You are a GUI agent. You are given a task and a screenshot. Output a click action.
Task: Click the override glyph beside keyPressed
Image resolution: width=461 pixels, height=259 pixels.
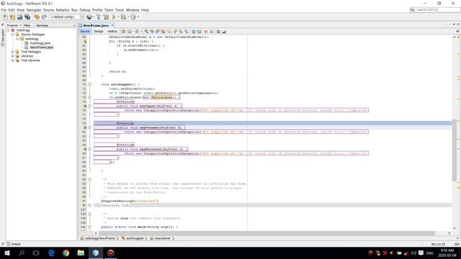85,128
